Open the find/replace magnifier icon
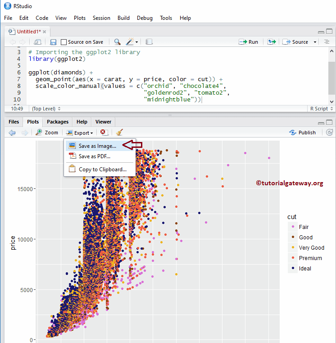The image size is (336, 343). 118,42
